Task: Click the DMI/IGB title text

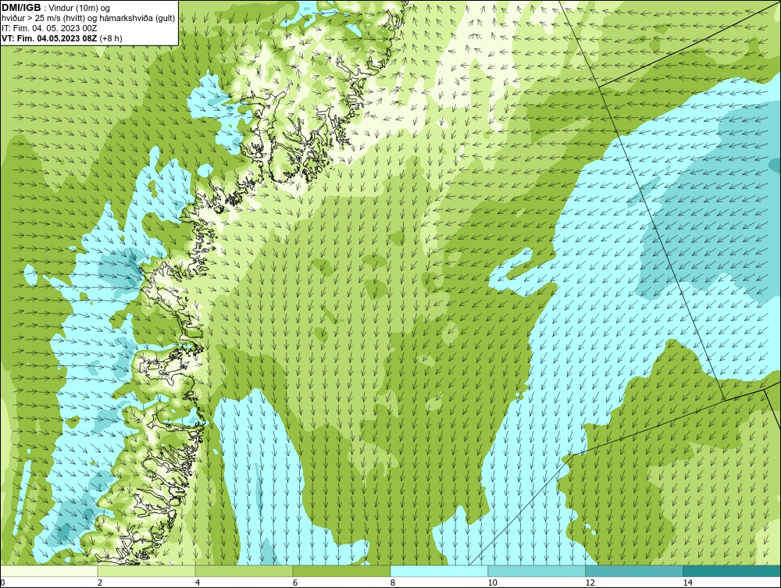Action: click(21, 8)
